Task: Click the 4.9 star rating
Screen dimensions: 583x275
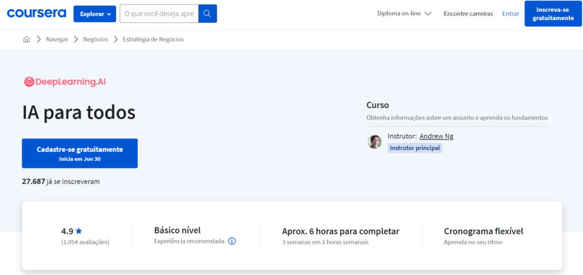Action: (x=72, y=231)
